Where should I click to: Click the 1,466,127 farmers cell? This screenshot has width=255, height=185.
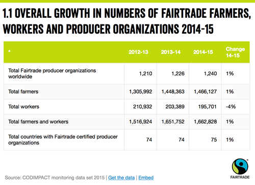coord(205,91)
